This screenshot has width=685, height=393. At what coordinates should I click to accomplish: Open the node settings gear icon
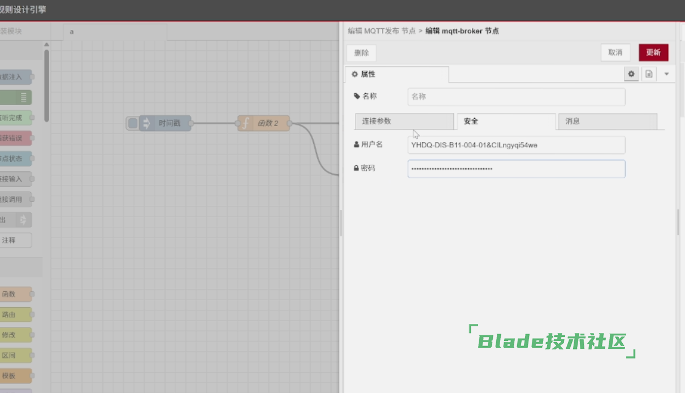631,74
